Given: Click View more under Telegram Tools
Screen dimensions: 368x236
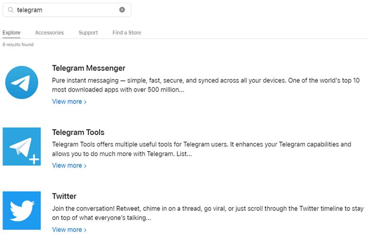Looking at the screenshot, I should pos(69,166).
